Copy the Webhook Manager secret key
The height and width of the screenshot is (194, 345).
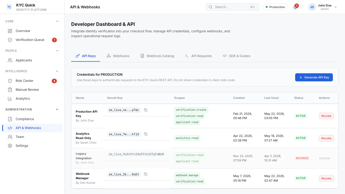146,174
